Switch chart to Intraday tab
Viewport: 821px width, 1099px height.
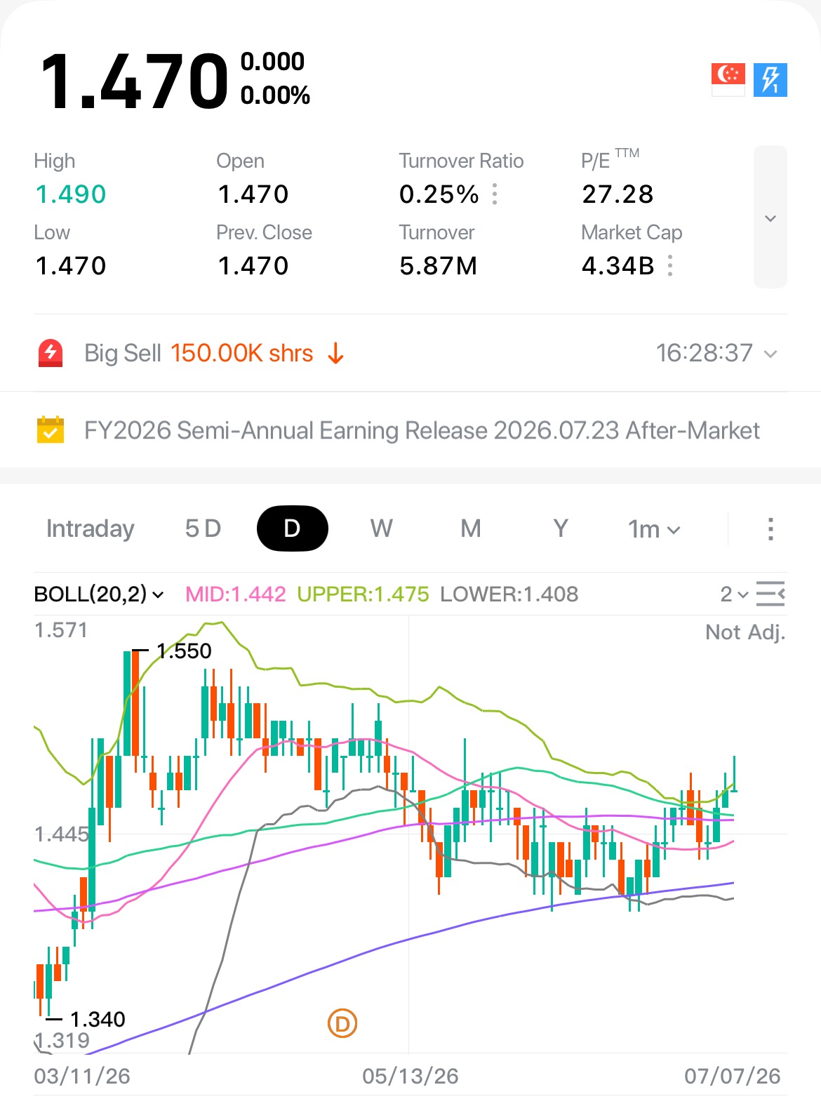pyautogui.click(x=90, y=528)
